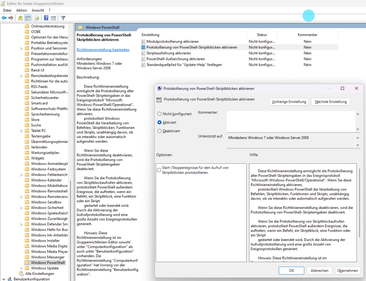
Task: Sort the list by the Status column header
Action: [262, 35]
